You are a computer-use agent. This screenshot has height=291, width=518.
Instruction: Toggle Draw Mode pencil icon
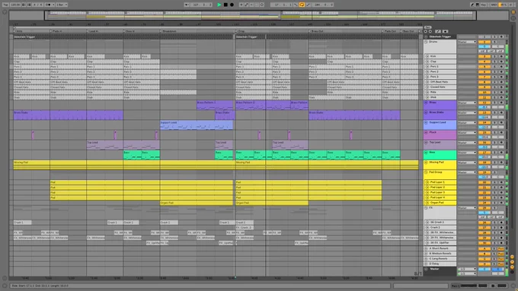point(472,5)
